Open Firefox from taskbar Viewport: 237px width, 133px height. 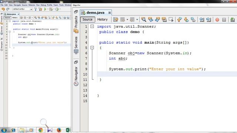click(x=59, y=130)
